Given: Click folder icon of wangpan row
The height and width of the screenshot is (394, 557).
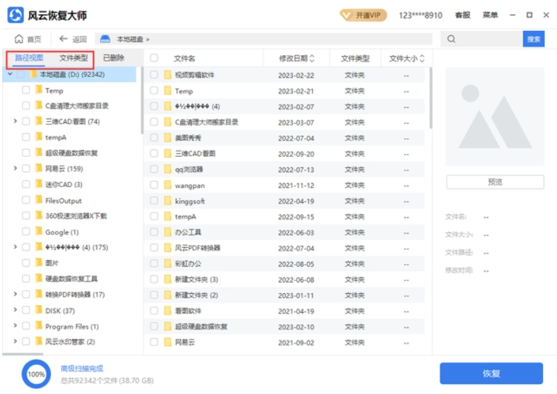Looking at the screenshot, I should click(168, 185).
